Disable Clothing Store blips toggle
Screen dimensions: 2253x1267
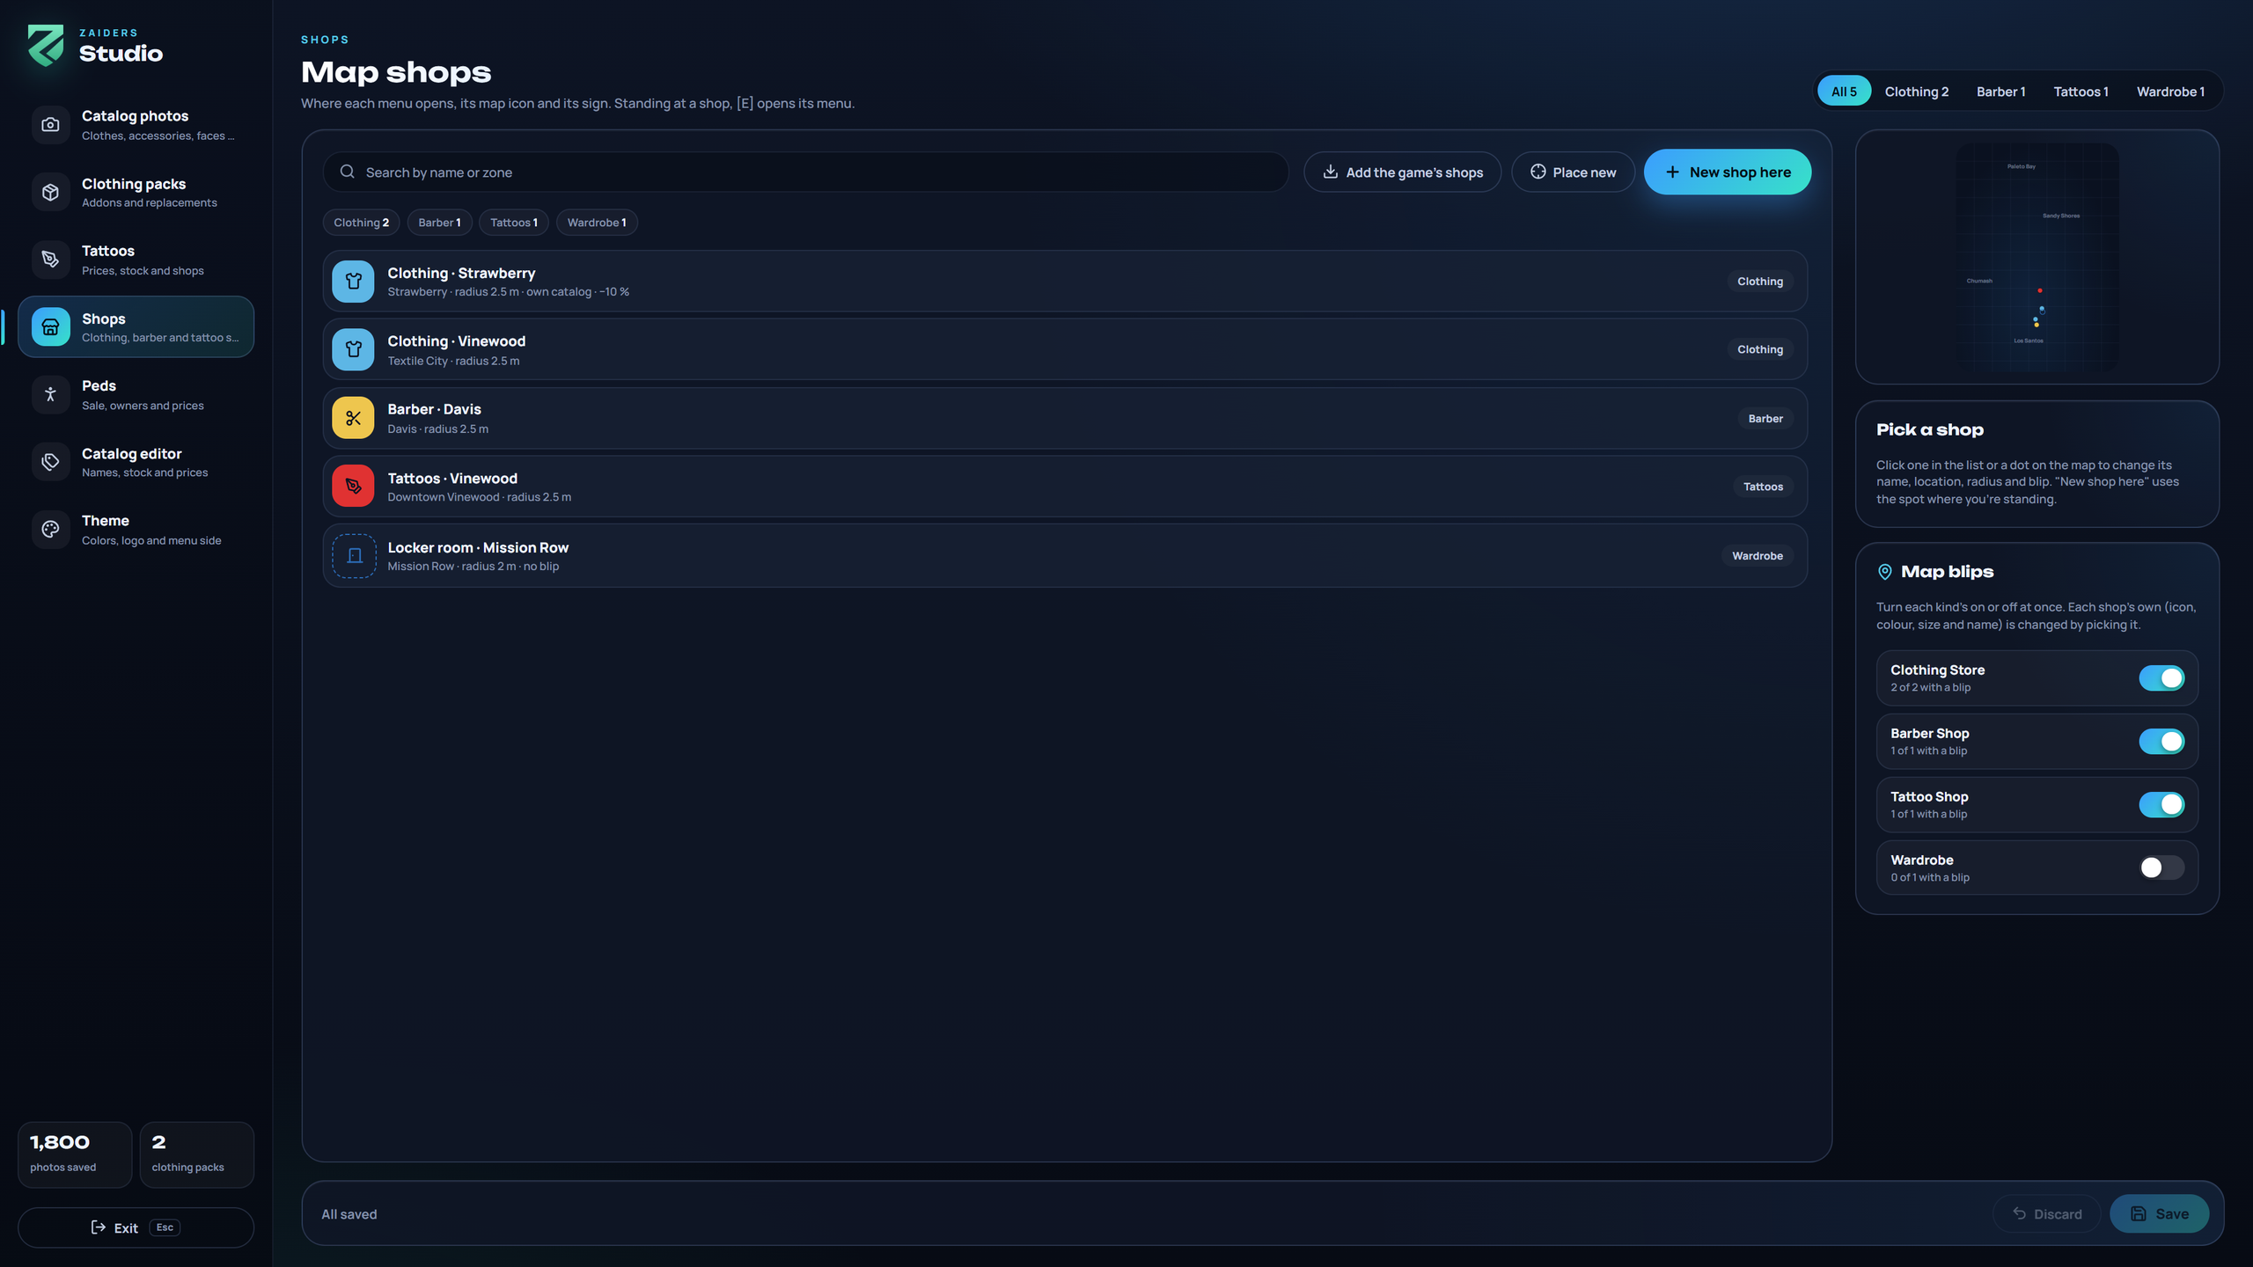[x=2161, y=678]
